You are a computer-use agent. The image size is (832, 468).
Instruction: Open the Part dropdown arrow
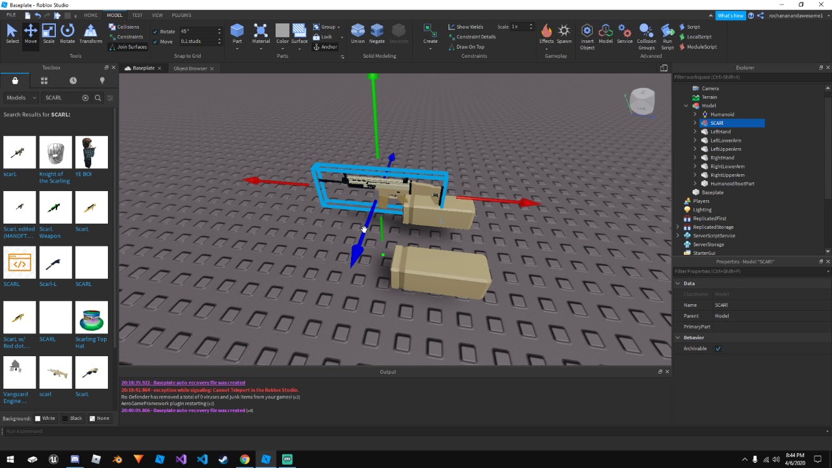pyautogui.click(x=237, y=47)
